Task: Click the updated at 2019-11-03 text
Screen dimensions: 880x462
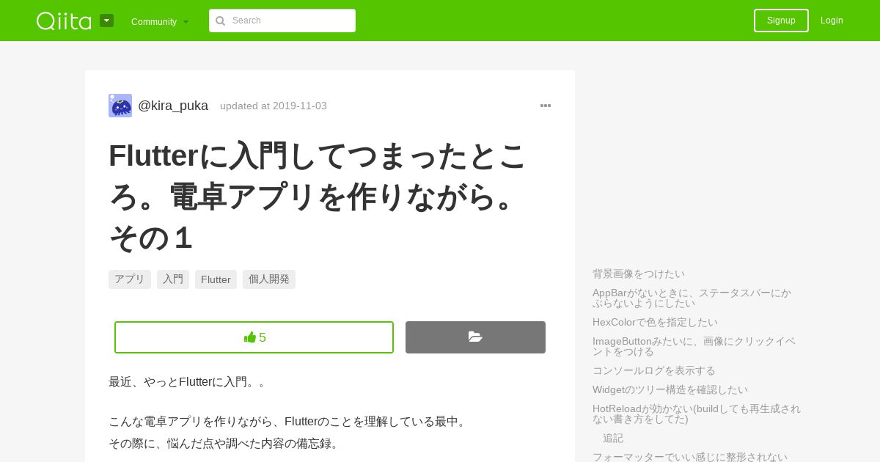Action: pos(274,106)
